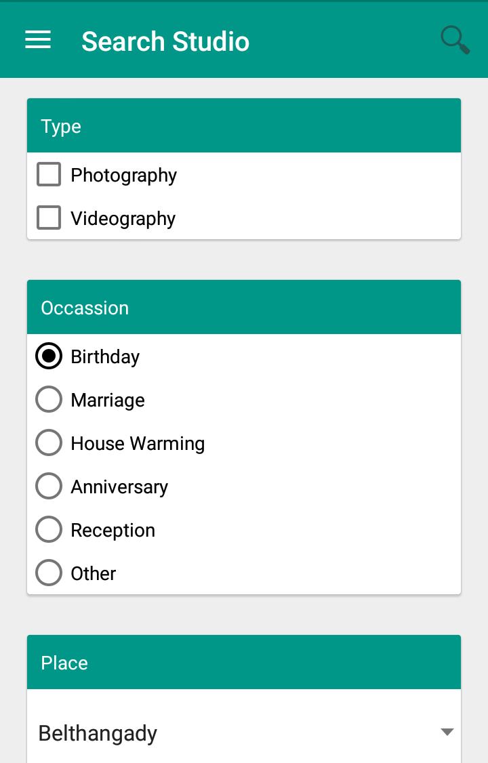488x763 pixels.
Task: Tap the Occassion section header
Action: (244, 308)
